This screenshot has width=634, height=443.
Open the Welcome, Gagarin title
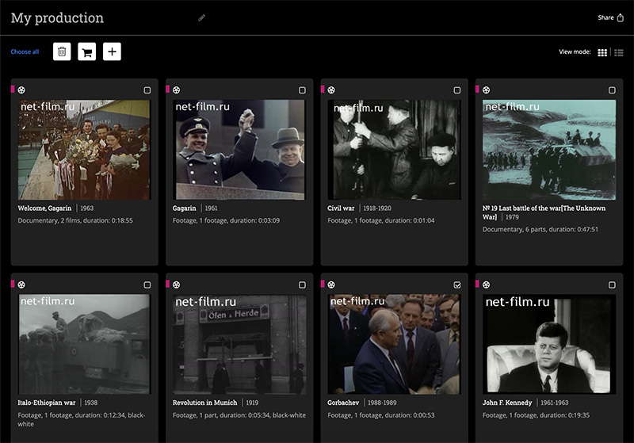pos(44,208)
